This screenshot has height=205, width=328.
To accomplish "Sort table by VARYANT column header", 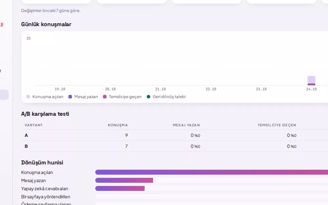I will 33,125.
